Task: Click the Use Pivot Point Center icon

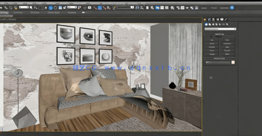Action: tap(80, 8)
